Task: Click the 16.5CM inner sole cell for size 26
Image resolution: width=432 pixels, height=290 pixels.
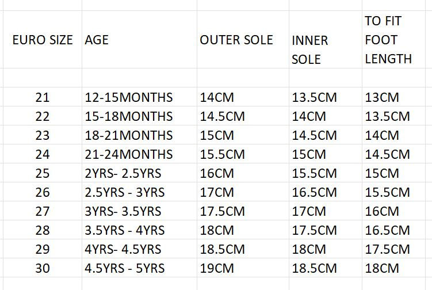Action: coord(326,192)
